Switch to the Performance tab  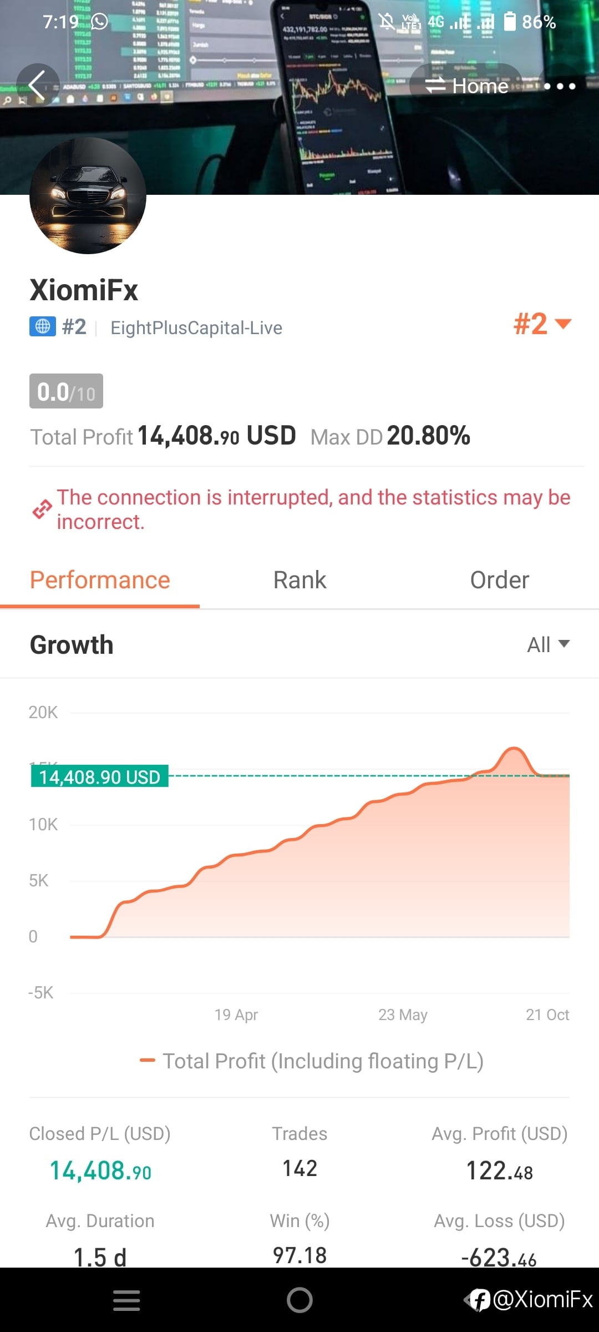(100, 580)
